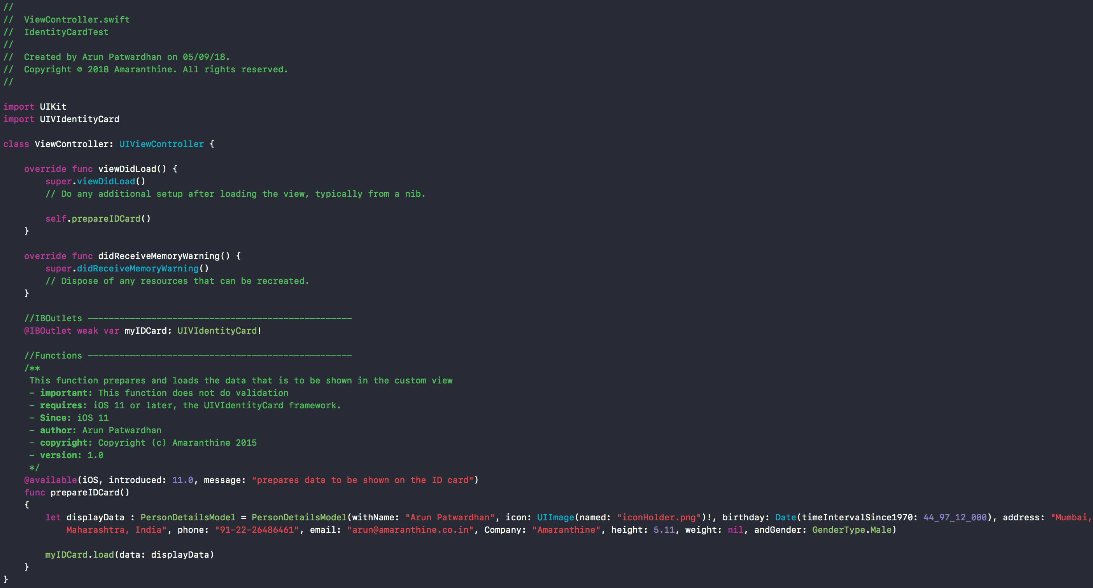Screen dimensions: 1093x588
Task: Click the myIDCard variable name
Action: click(x=145, y=331)
